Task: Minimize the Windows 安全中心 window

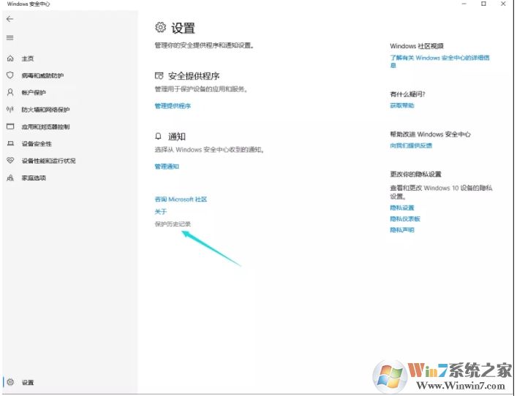Action: [464, 4]
